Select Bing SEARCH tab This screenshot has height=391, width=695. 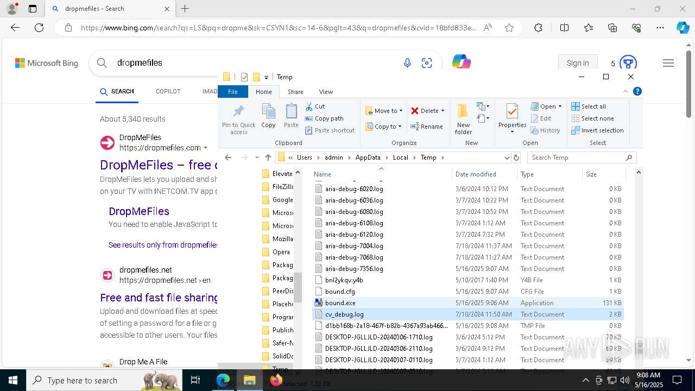117,91
